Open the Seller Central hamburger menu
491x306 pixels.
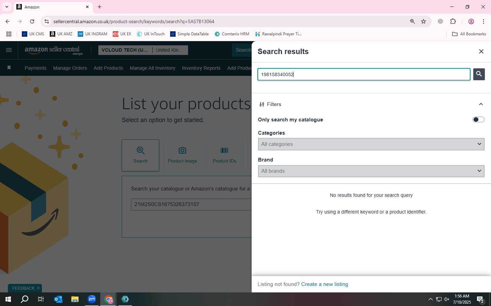[x=9, y=50]
